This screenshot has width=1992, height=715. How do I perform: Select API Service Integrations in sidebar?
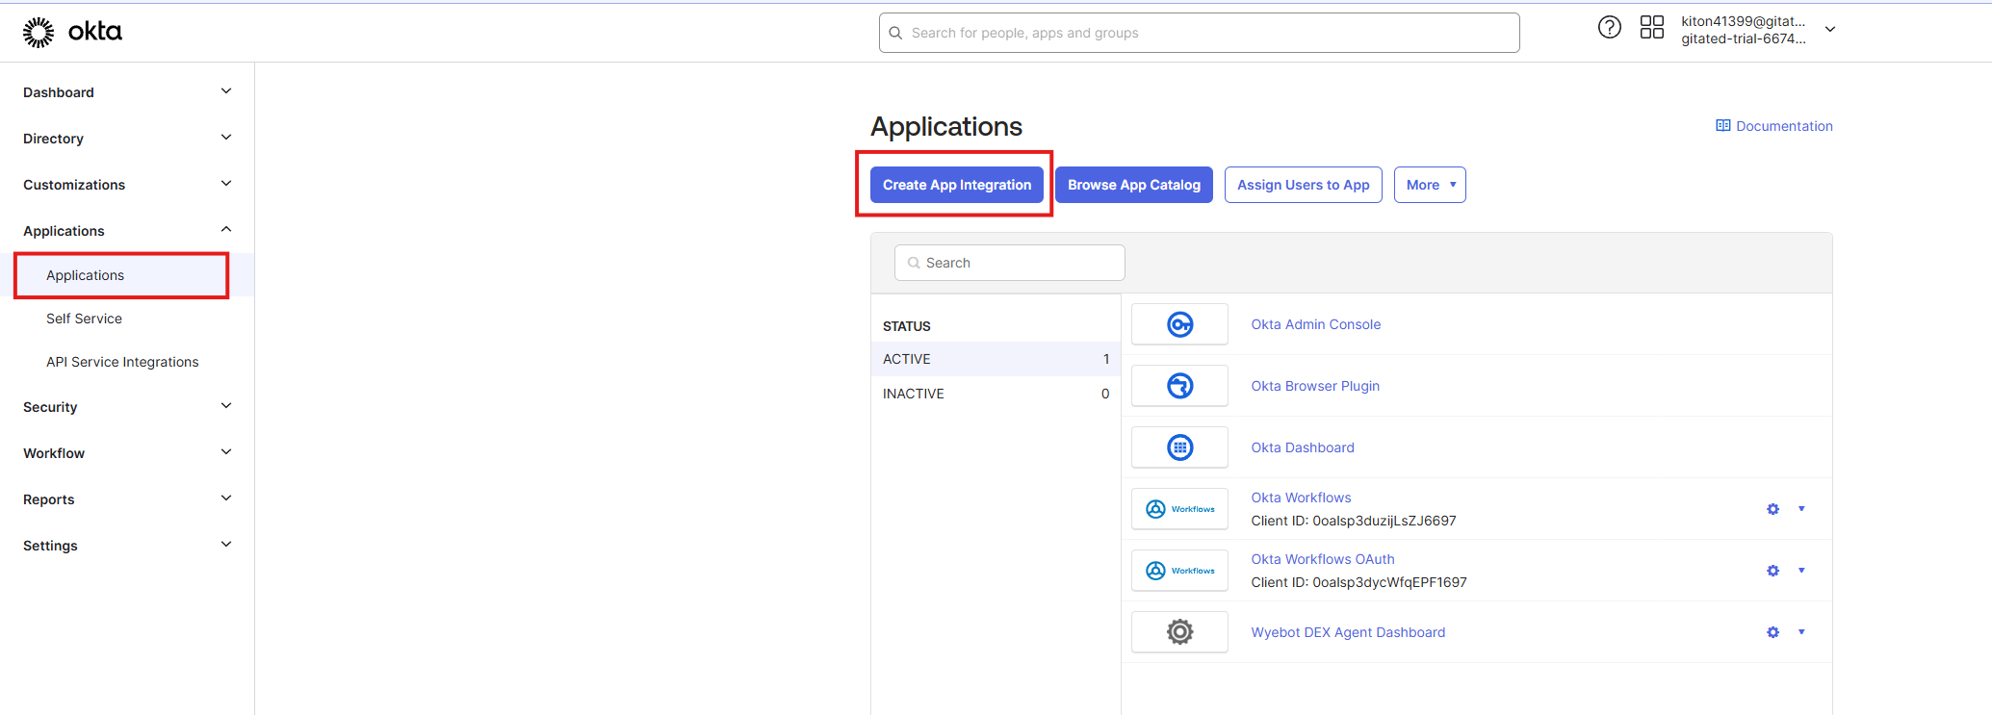tap(122, 362)
